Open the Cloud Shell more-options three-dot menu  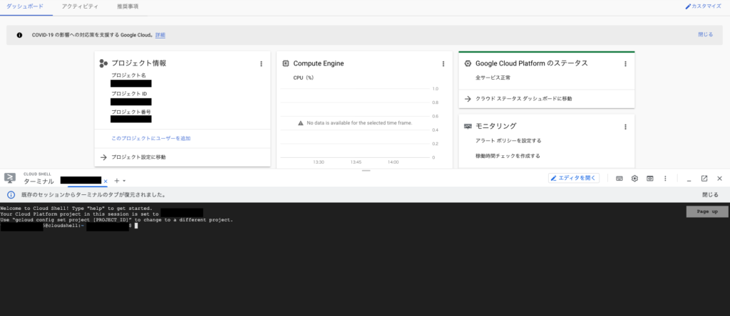(665, 179)
